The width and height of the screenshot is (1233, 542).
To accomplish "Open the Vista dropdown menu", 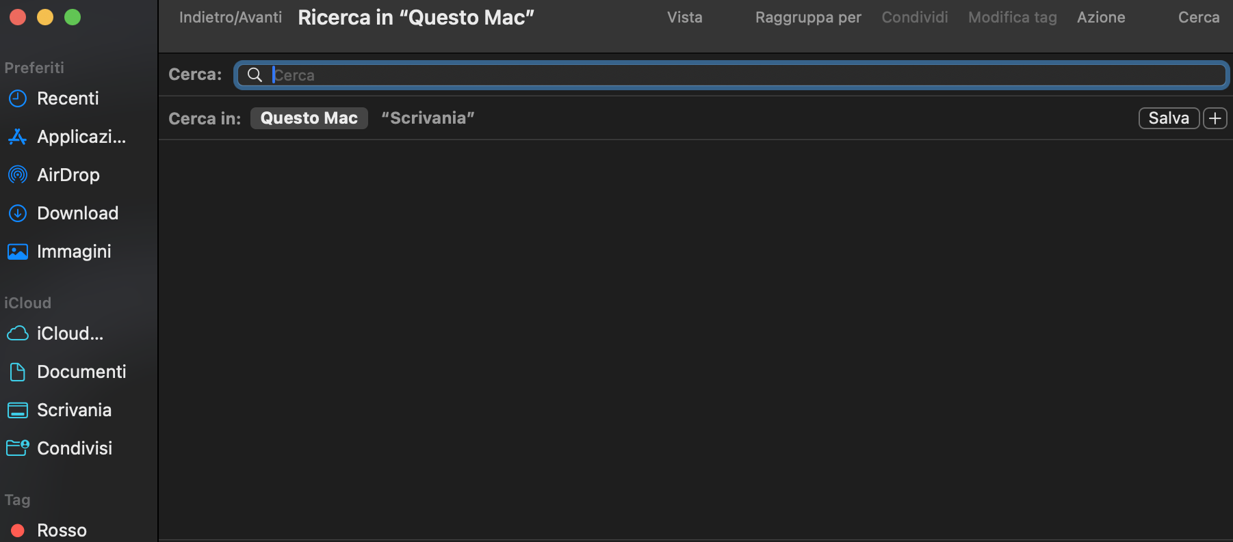I will tap(684, 17).
